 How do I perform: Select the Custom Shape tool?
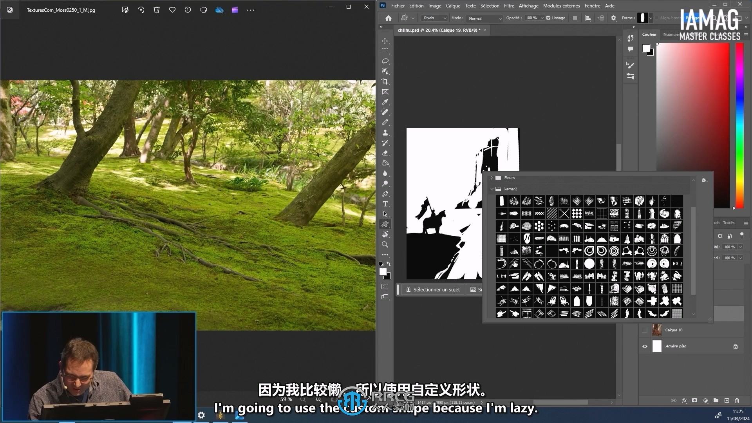(x=385, y=224)
